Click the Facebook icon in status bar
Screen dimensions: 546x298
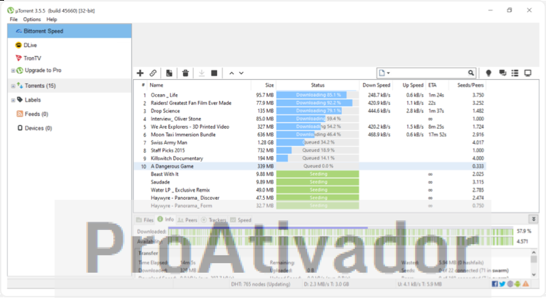[495, 284]
